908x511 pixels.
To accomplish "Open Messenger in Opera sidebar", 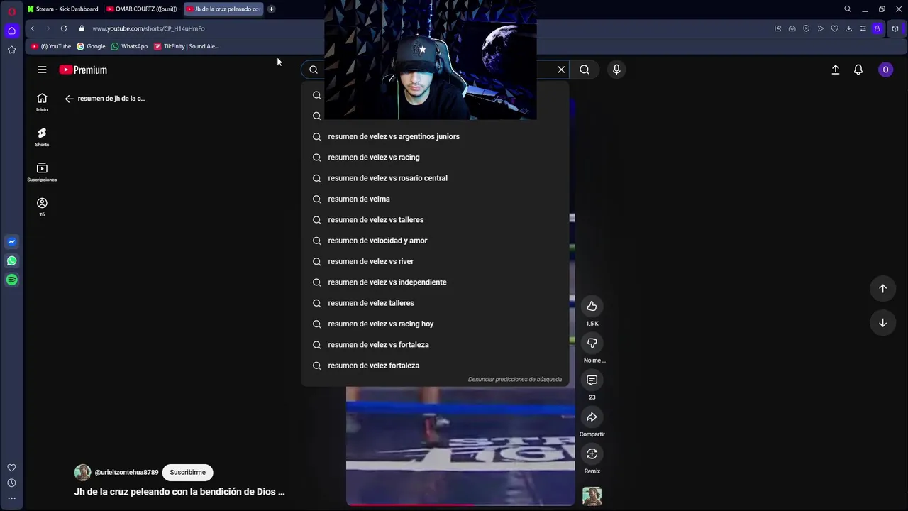I will point(11,242).
